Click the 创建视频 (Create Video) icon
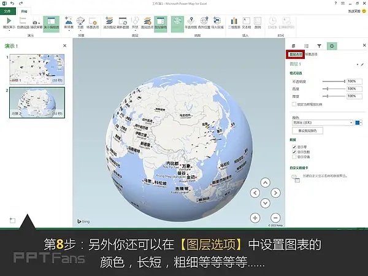The image size is (368, 276). (23, 22)
